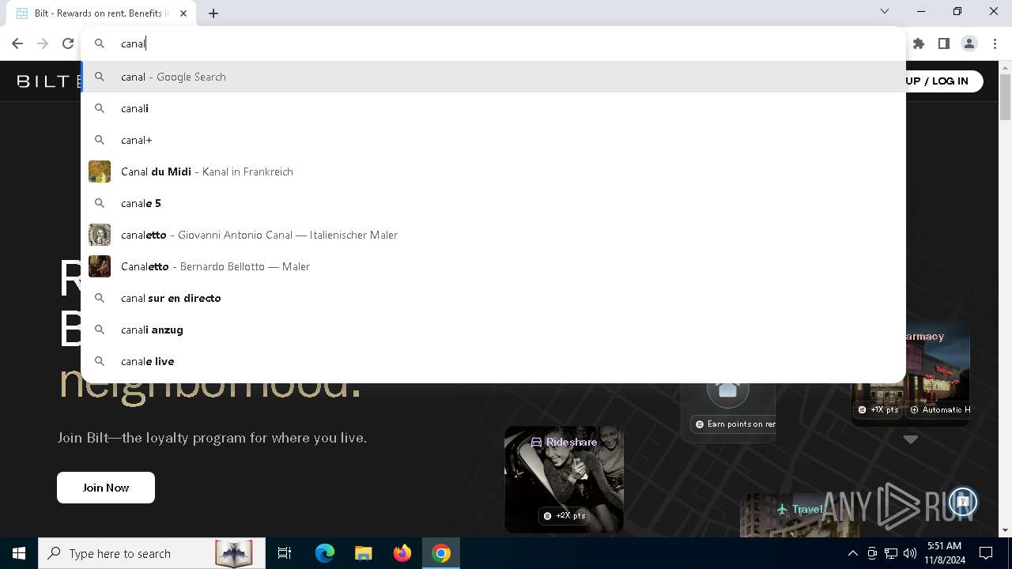The height and width of the screenshot is (569, 1012).
Task: Open the notification center icon
Action: point(986,553)
